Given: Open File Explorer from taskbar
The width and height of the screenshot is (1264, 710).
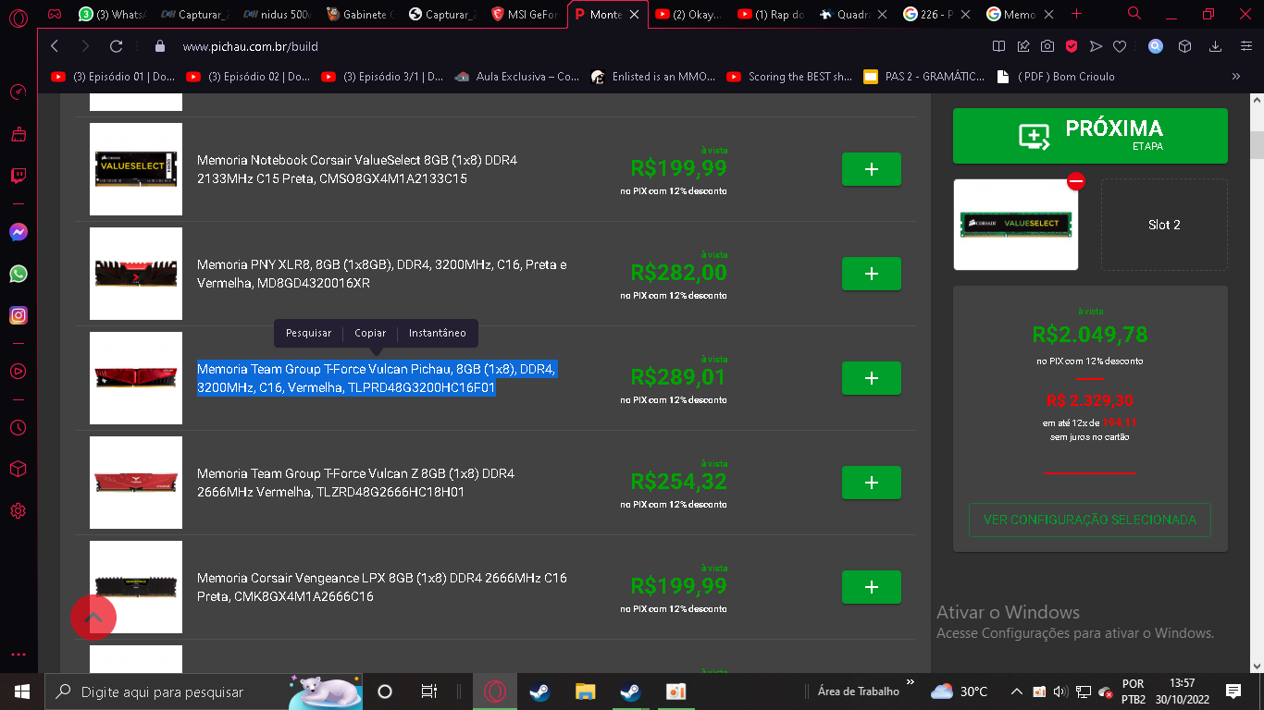Looking at the screenshot, I should pos(585,692).
